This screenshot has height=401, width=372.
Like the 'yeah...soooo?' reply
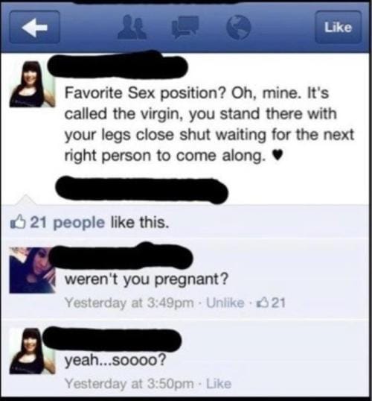[x=219, y=384]
